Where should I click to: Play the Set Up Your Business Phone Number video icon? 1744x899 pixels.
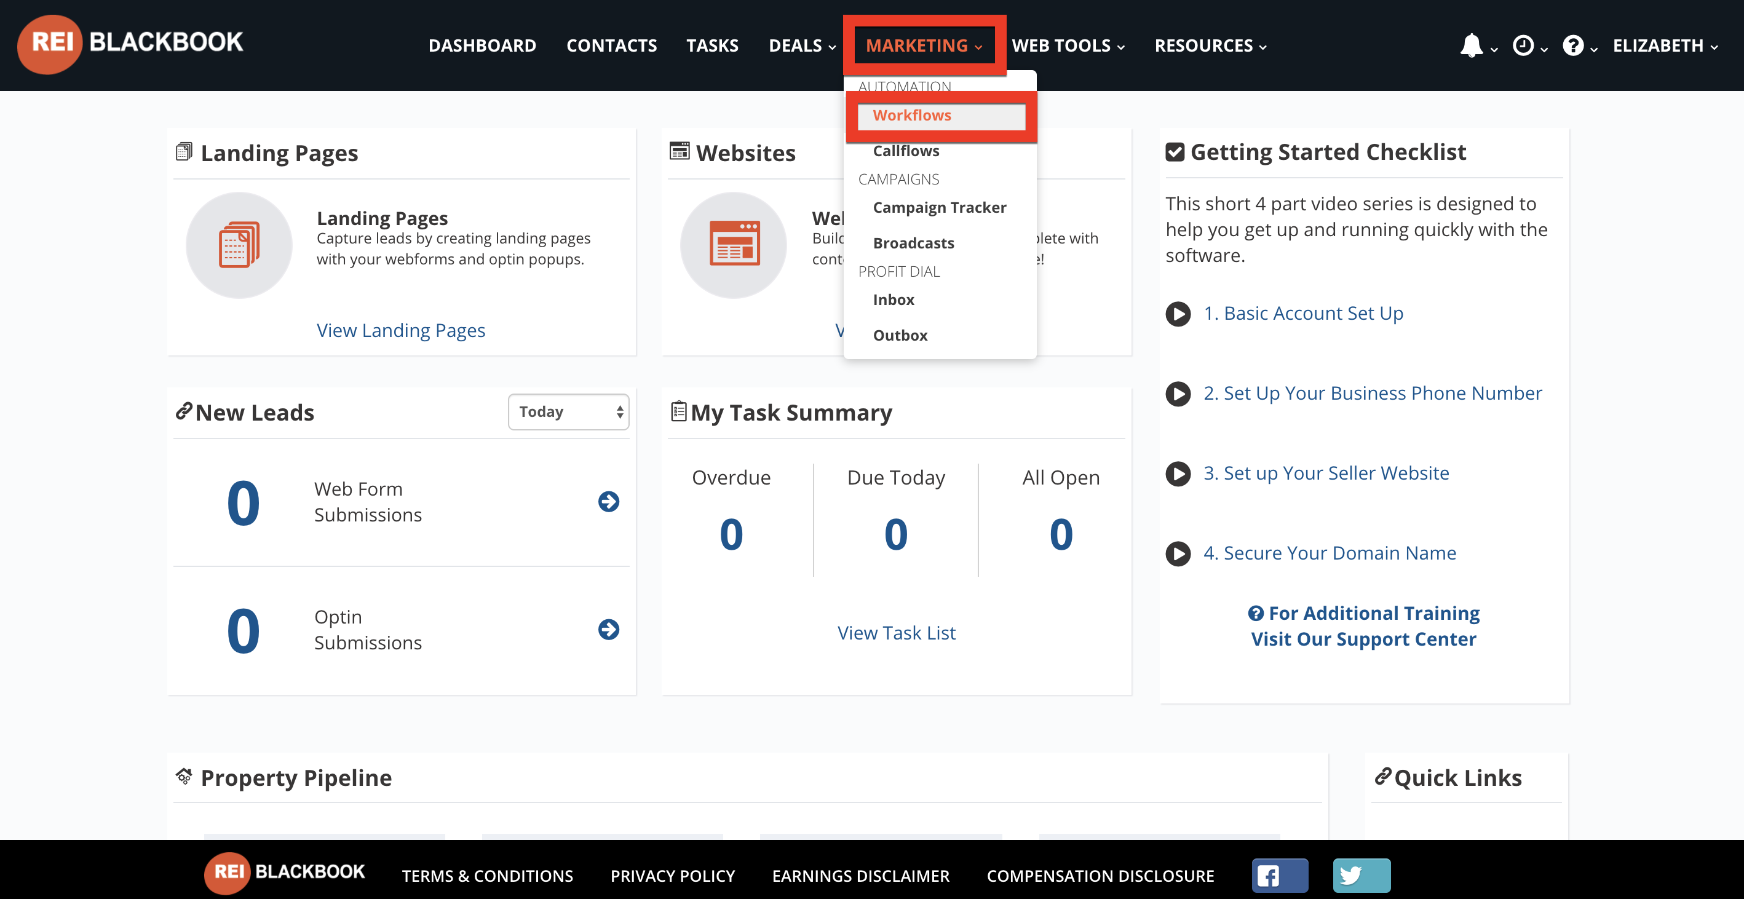(1178, 394)
